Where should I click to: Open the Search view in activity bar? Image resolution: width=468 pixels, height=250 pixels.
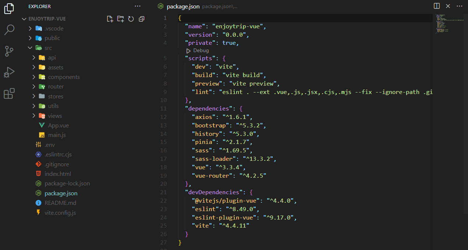pos(9,30)
